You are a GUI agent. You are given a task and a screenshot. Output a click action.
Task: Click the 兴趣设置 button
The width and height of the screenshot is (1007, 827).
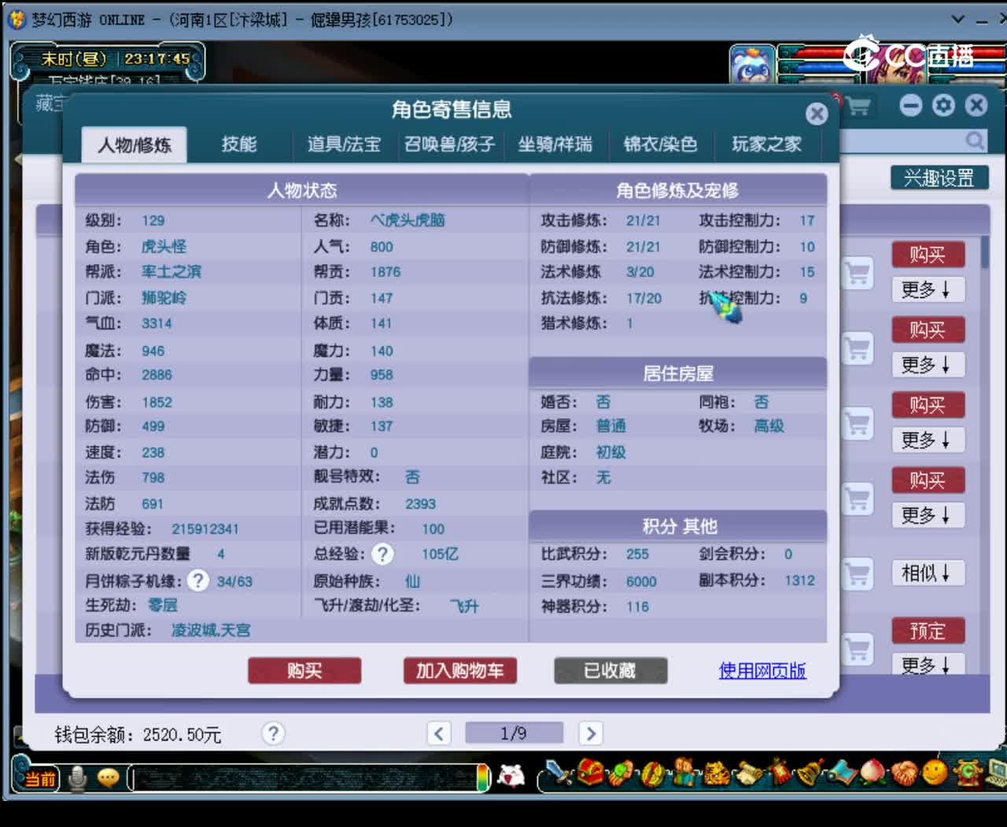pos(939,178)
